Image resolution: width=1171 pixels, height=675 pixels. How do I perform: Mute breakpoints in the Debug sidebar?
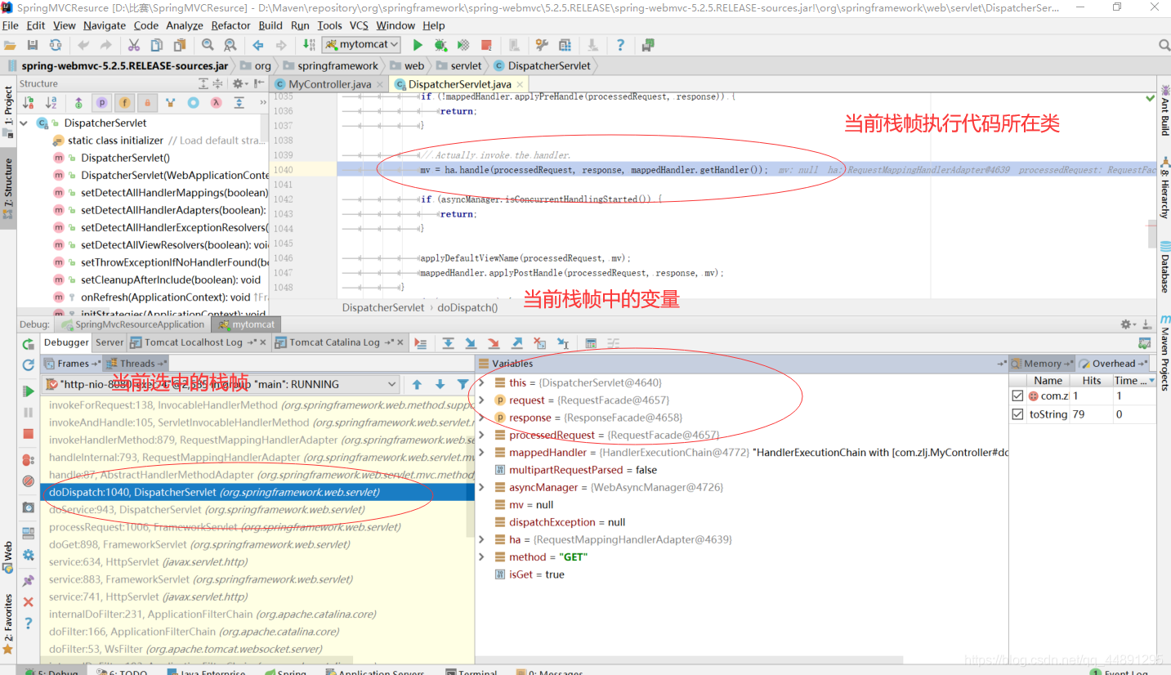[29, 481]
